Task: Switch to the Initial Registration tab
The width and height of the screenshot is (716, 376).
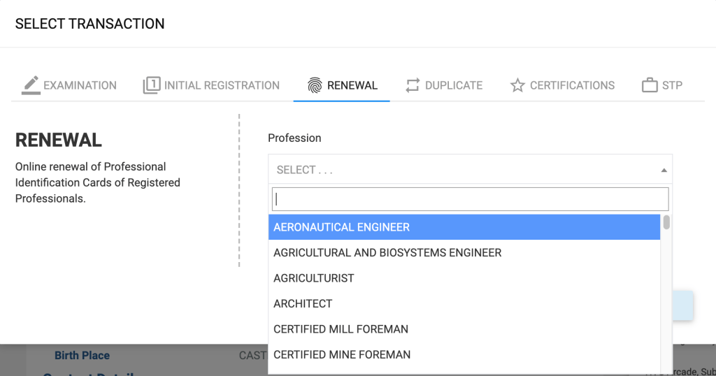Action: [x=222, y=85]
